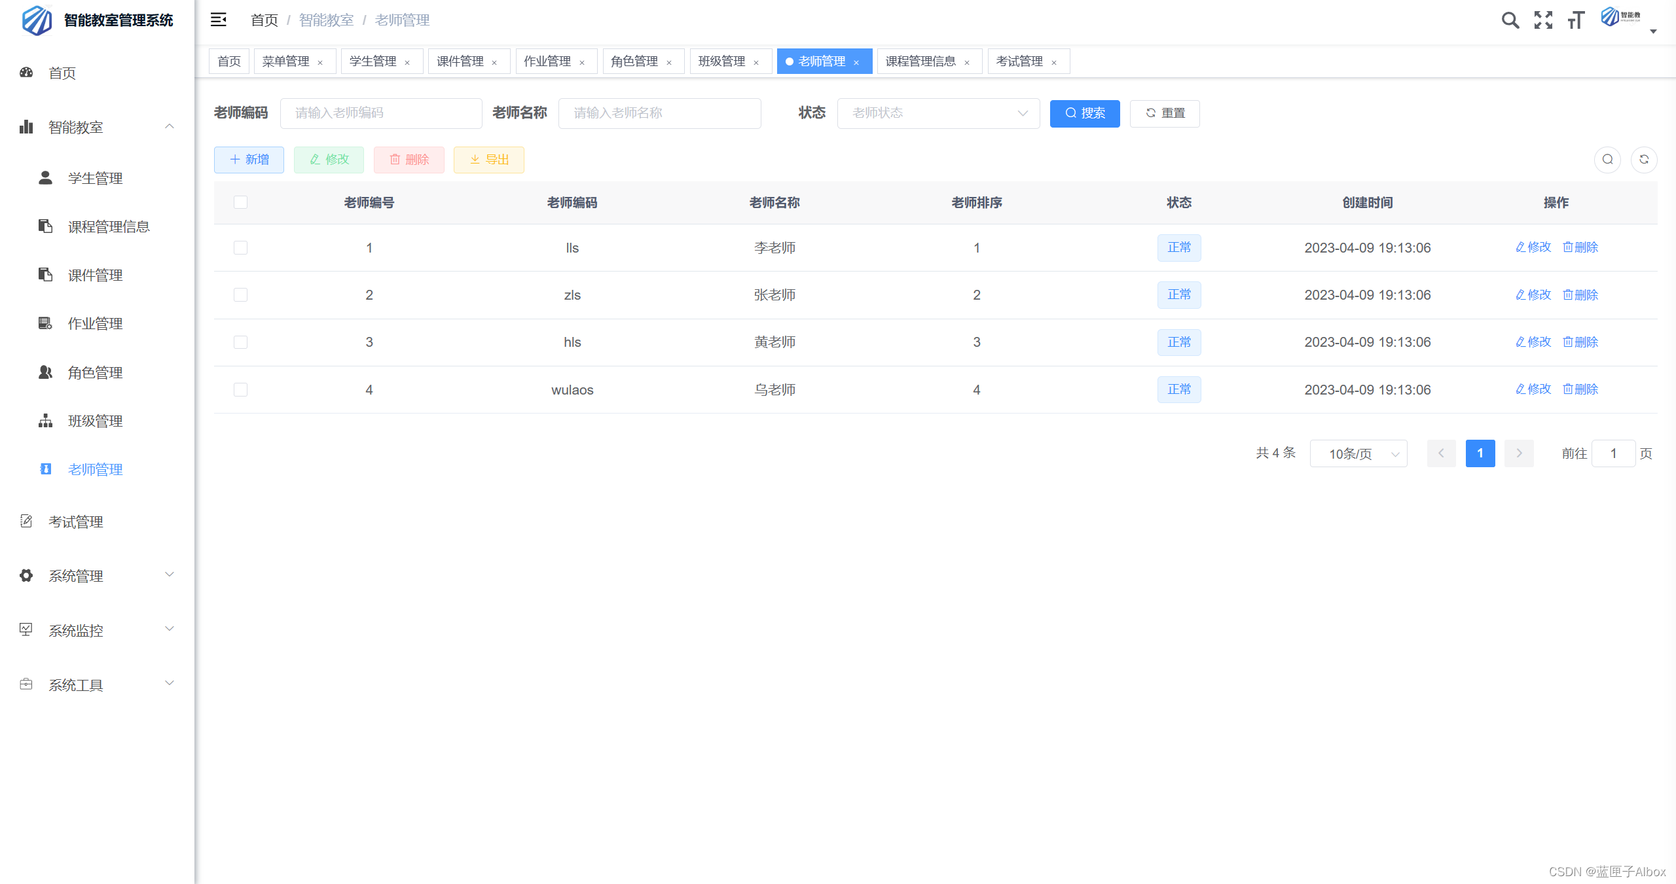Screen dimensions: 1676x884
Task: Refresh the table with the refresh icon
Action: (x=1644, y=159)
